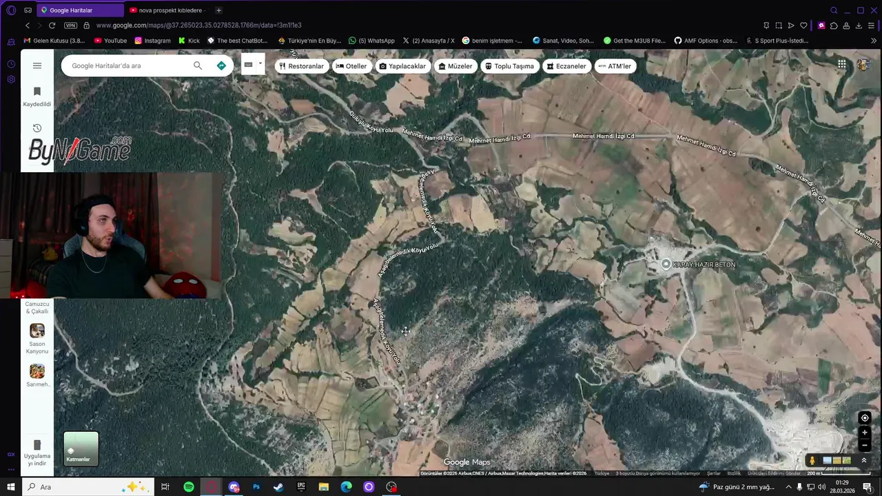Focus the Google Haritalar'da ara search field
The height and width of the screenshot is (496, 882).
(x=127, y=65)
